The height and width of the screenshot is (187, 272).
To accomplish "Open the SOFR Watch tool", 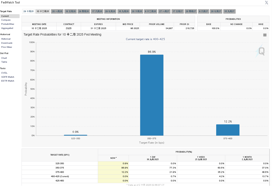I will coord(8,77).
